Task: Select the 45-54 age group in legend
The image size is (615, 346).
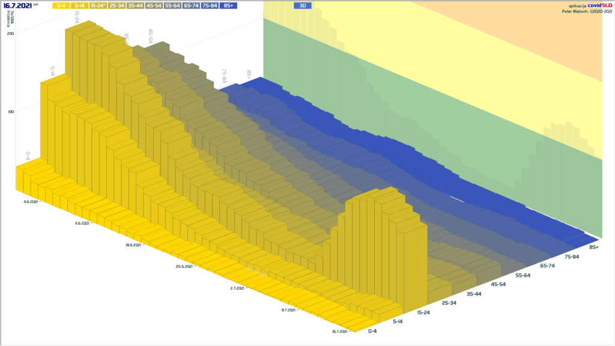Action: tap(156, 5)
